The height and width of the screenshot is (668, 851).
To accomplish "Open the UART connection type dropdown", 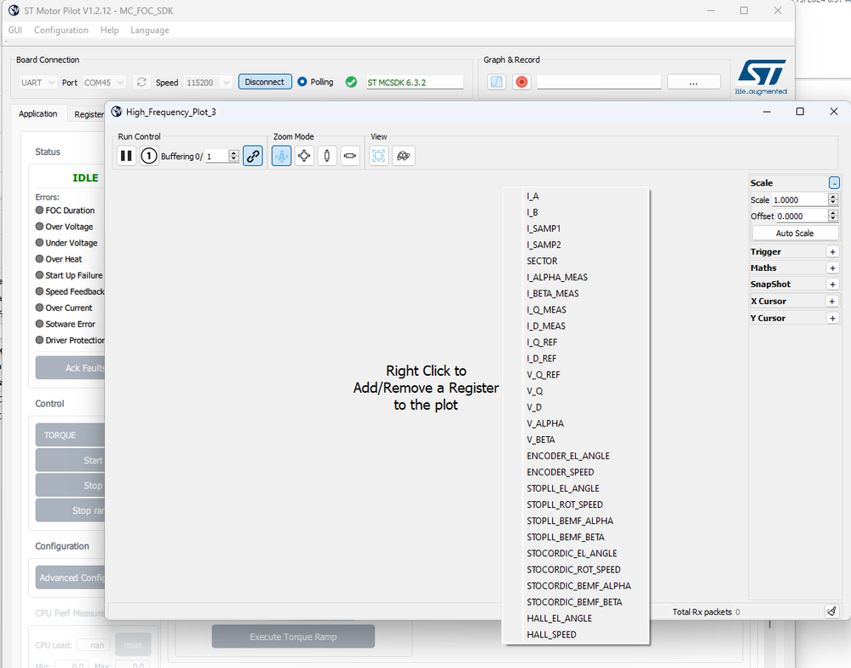I will (x=37, y=83).
